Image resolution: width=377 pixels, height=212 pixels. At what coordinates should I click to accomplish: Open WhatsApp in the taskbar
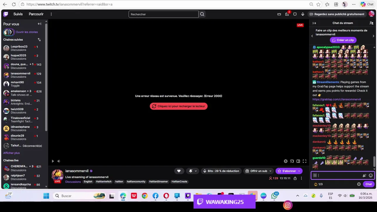(x=274, y=196)
